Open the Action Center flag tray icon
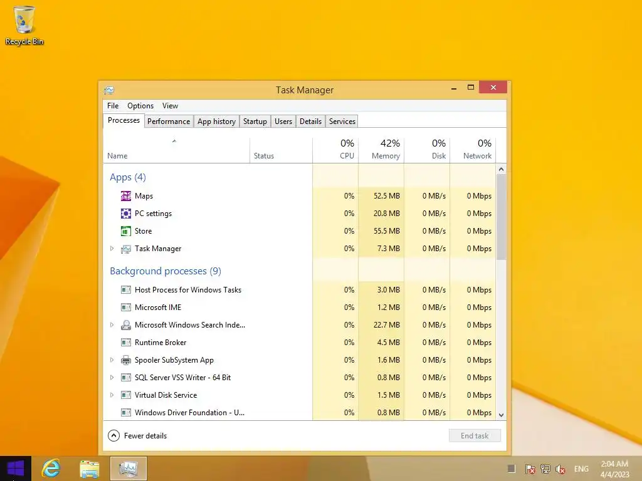Image resolution: width=642 pixels, height=481 pixels. [530, 468]
